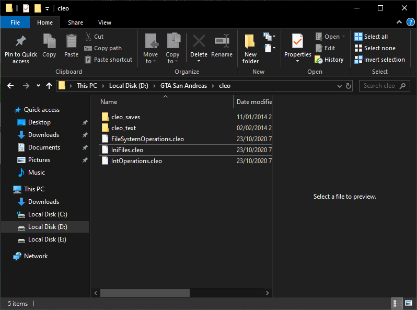Click the Search cleo field
The image size is (417, 310).
tap(384, 86)
